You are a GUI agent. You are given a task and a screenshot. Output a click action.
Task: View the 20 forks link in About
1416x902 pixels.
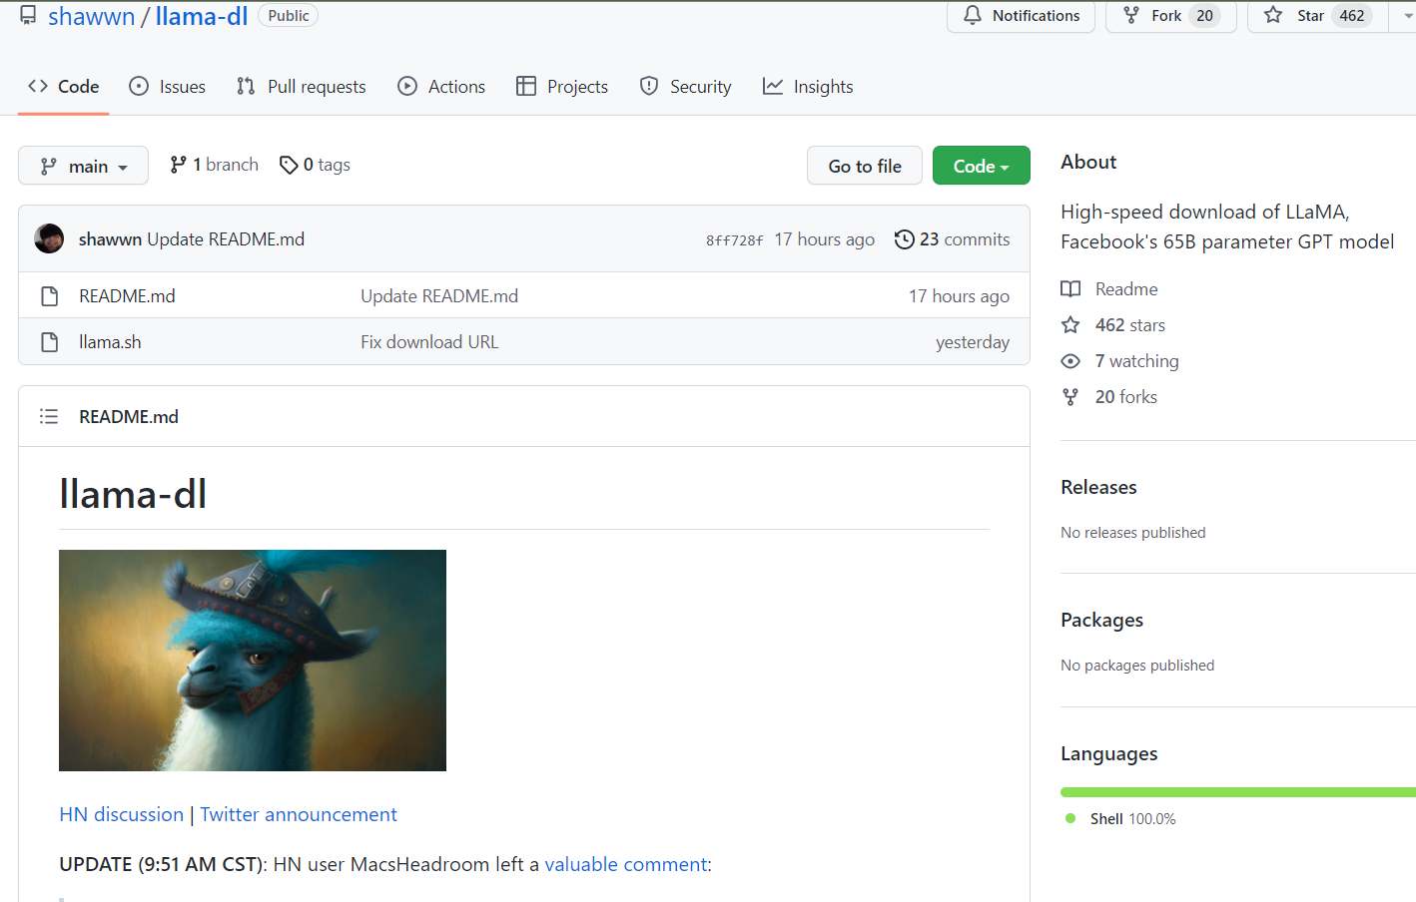[1126, 397]
